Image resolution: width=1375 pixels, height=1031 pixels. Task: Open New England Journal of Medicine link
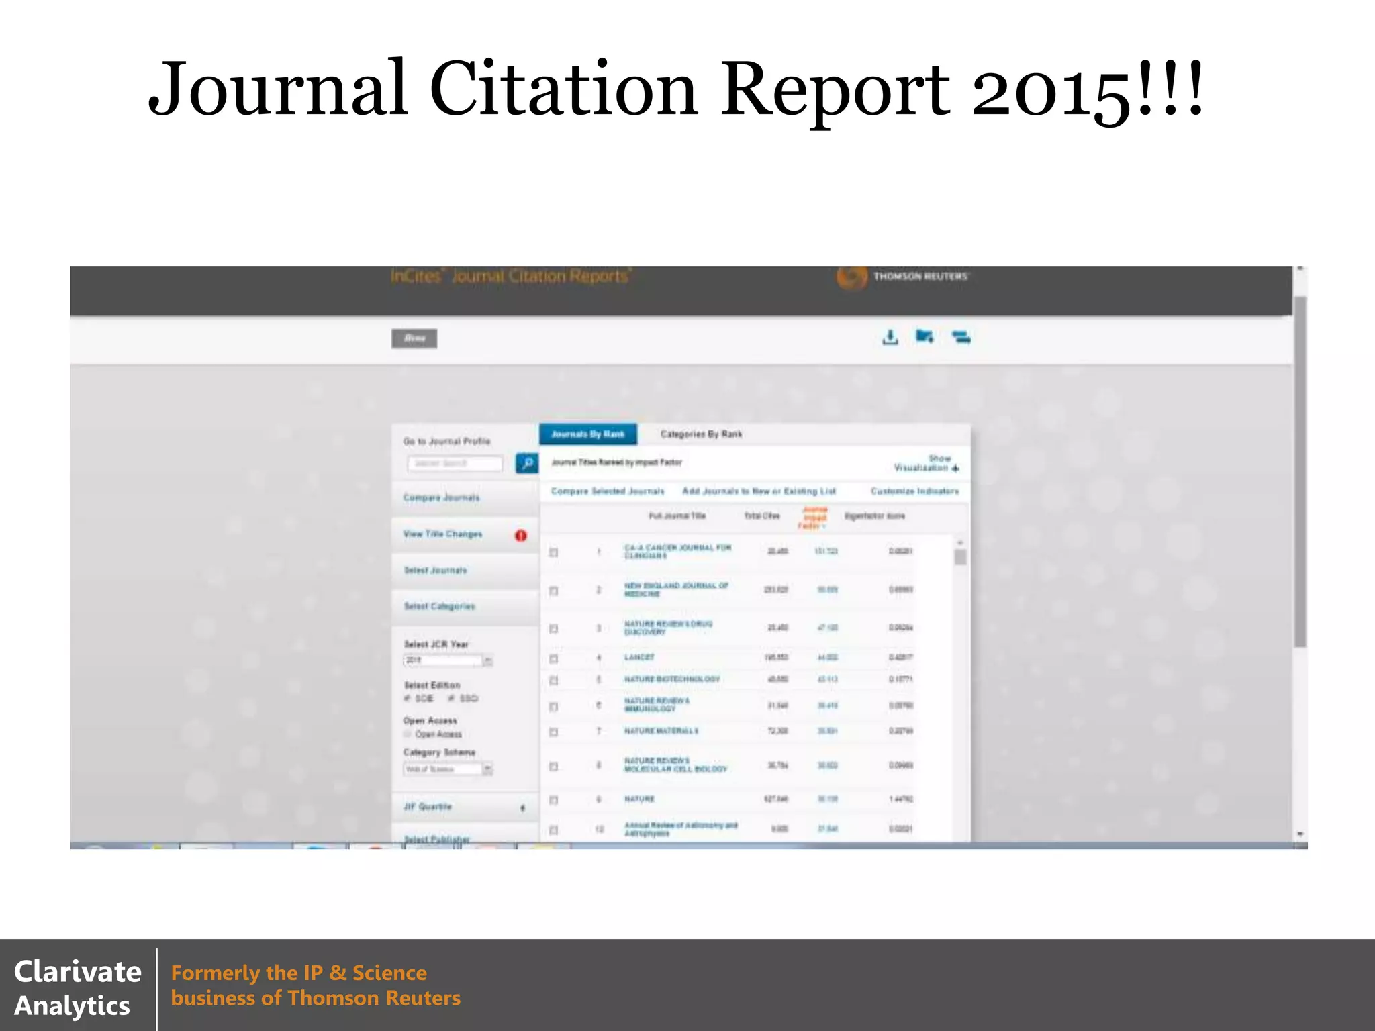676,590
